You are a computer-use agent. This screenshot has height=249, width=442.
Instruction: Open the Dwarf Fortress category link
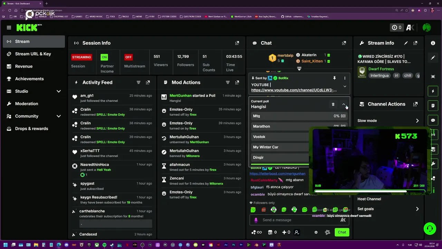(381, 69)
